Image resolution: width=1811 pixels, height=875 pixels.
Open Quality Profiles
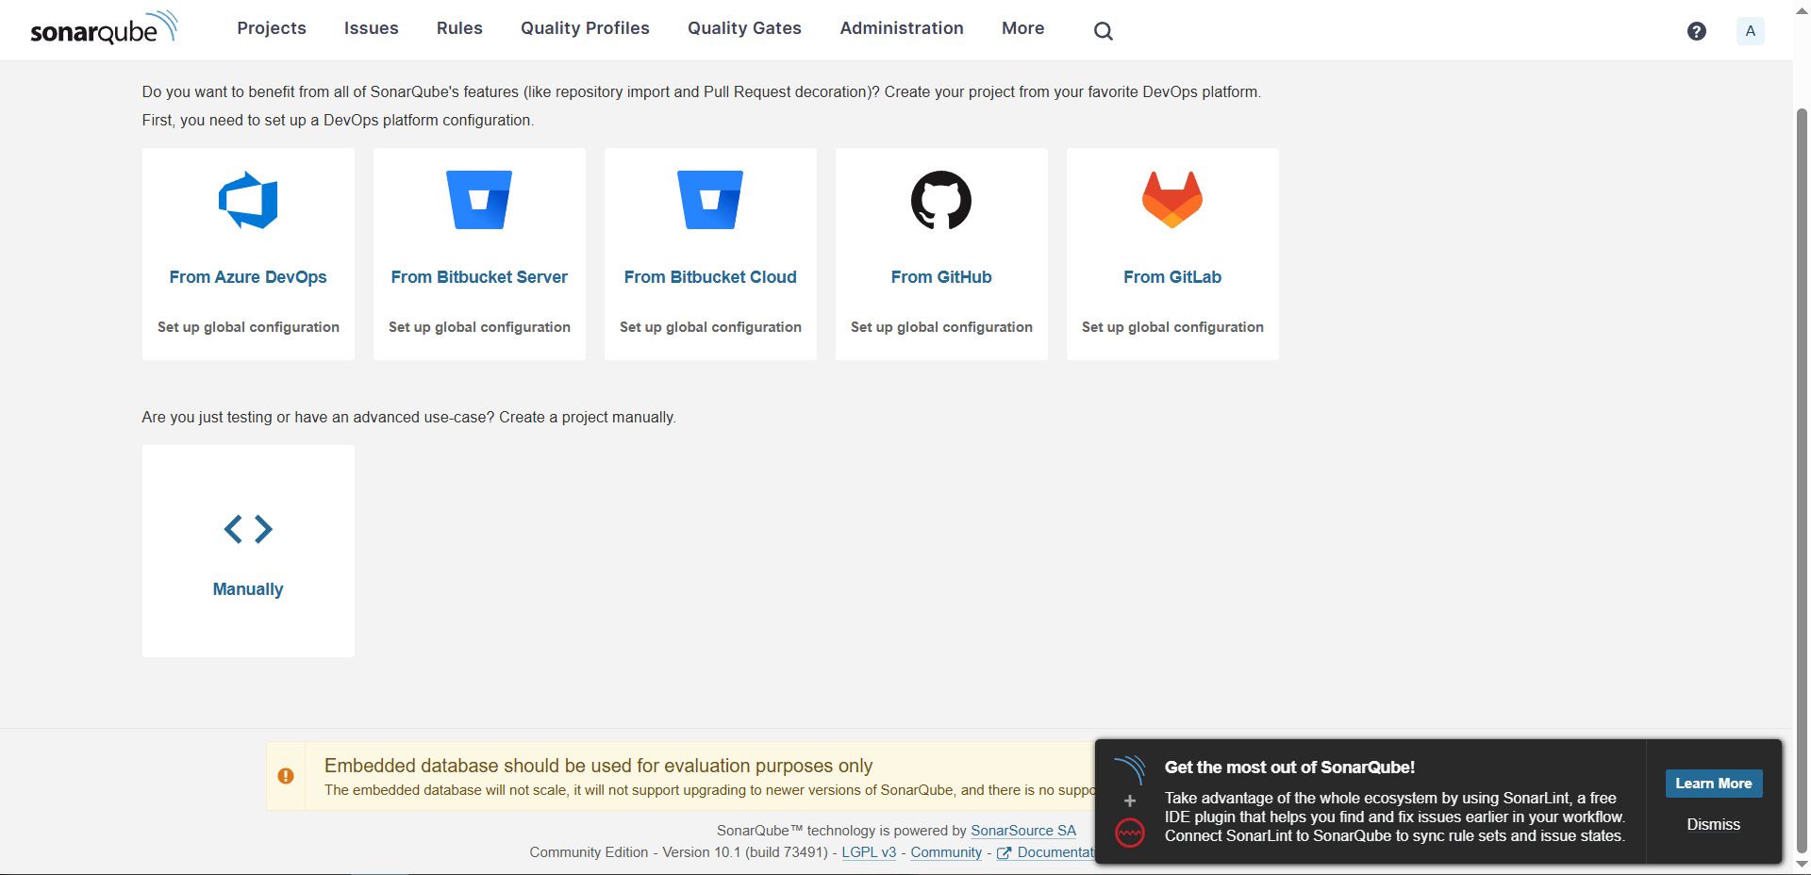point(585,28)
